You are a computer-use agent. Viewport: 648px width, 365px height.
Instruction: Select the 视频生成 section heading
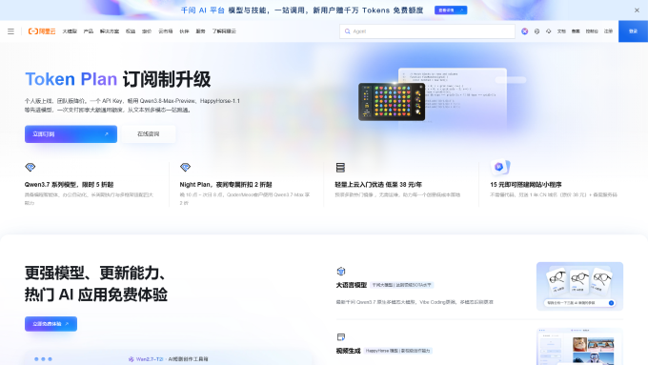(349, 351)
